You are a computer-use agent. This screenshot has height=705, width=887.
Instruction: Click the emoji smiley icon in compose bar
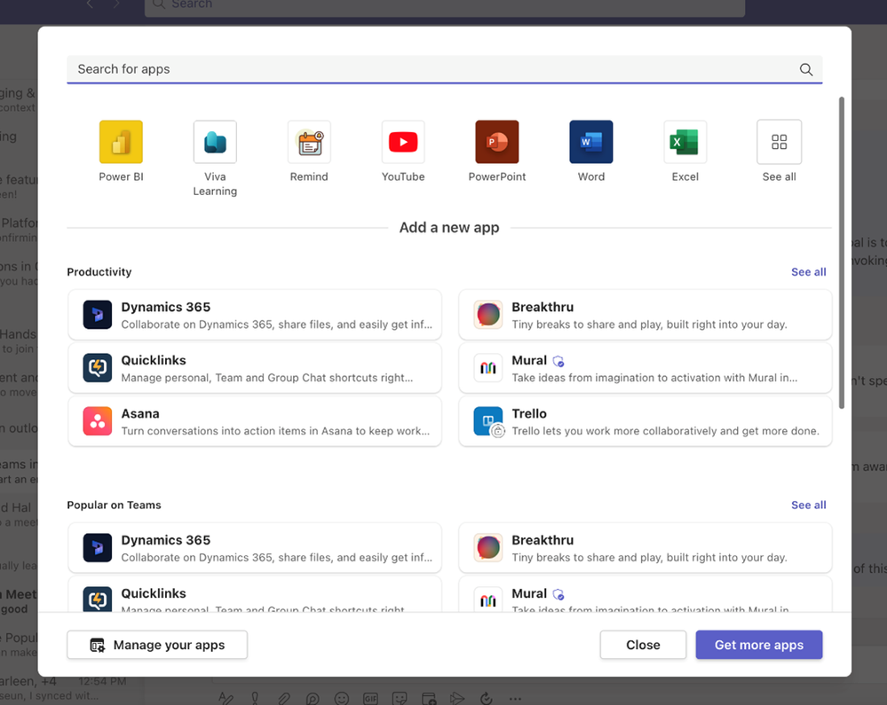pyautogui.click(x=342, y=699)
